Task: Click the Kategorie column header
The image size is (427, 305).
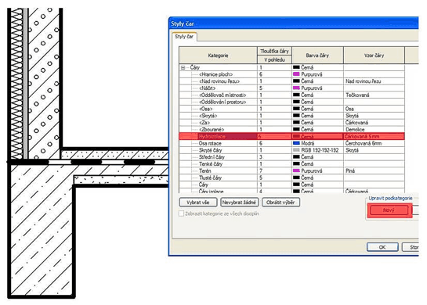Action: 218,56
